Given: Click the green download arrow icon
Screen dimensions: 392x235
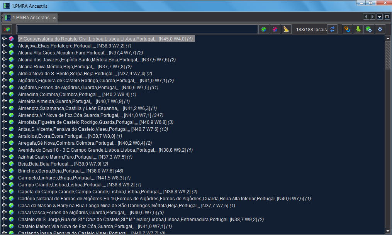Looking at the screenshot, I should pos(358,29).
